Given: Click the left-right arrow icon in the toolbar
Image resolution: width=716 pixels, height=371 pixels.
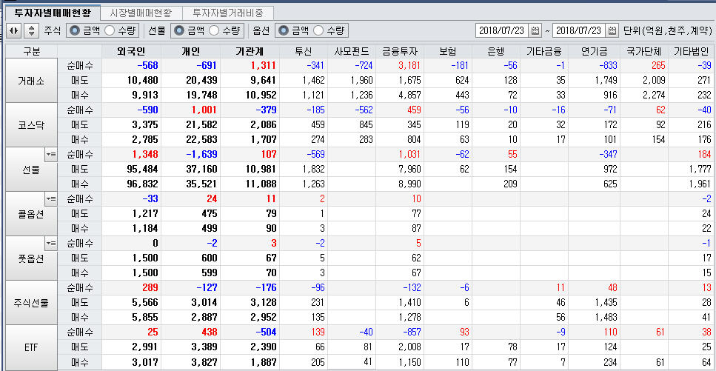Looking at the screenshot, I should click(x=13, y=31).
